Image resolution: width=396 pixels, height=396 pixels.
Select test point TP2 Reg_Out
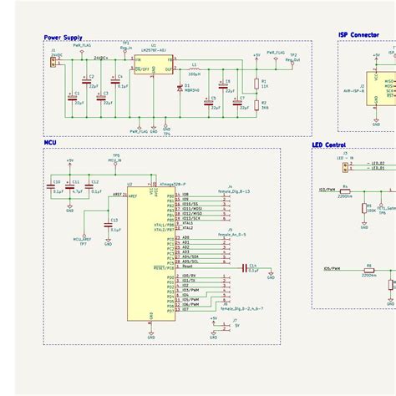pos(292,63)
